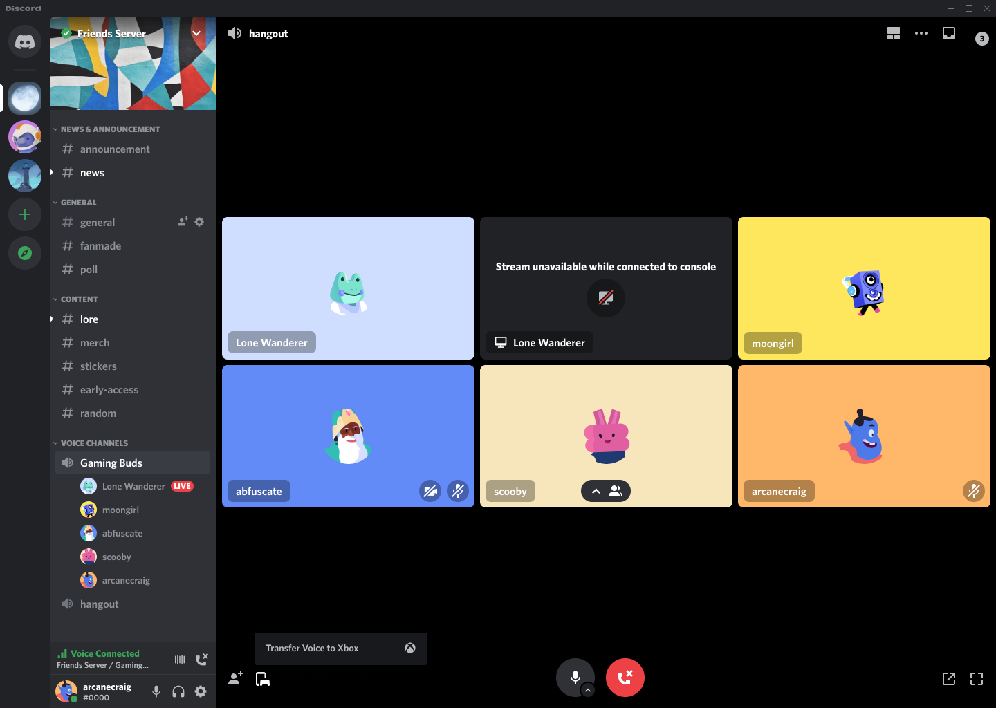Open Friends Server dropdown menu
996x708 pixels.
[x=196, y=33]
